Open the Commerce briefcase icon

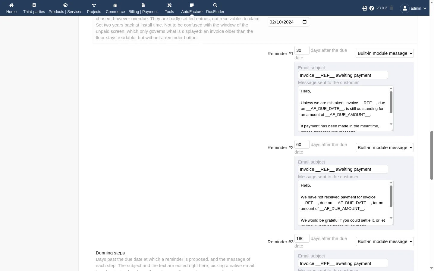pyautogui.click(x=115, y=5)
